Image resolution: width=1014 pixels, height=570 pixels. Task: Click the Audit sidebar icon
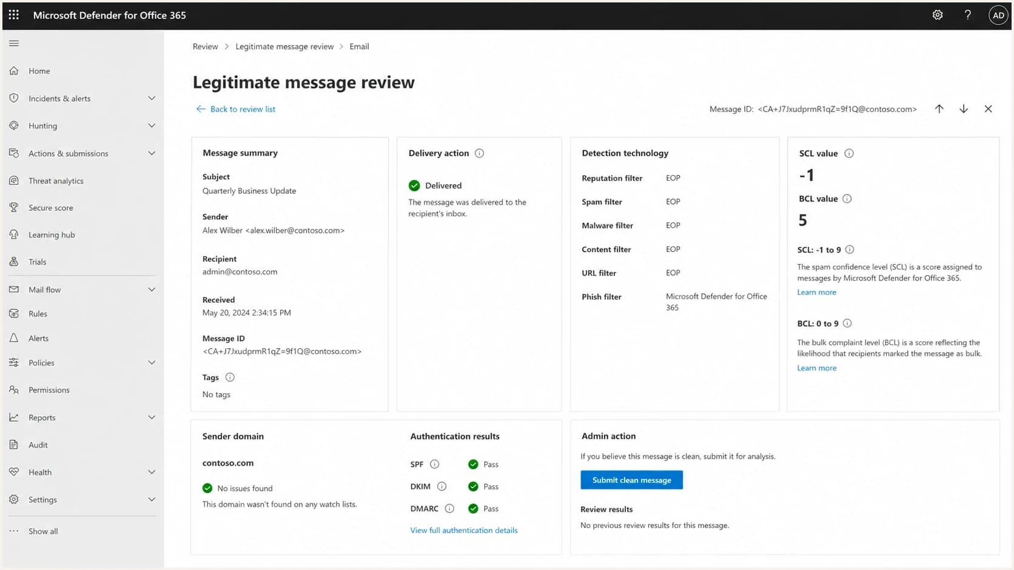click(14, 445)
